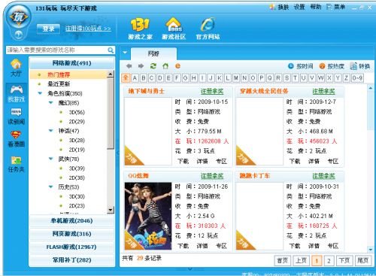Collapse the 历史(53) tree node

50,187
